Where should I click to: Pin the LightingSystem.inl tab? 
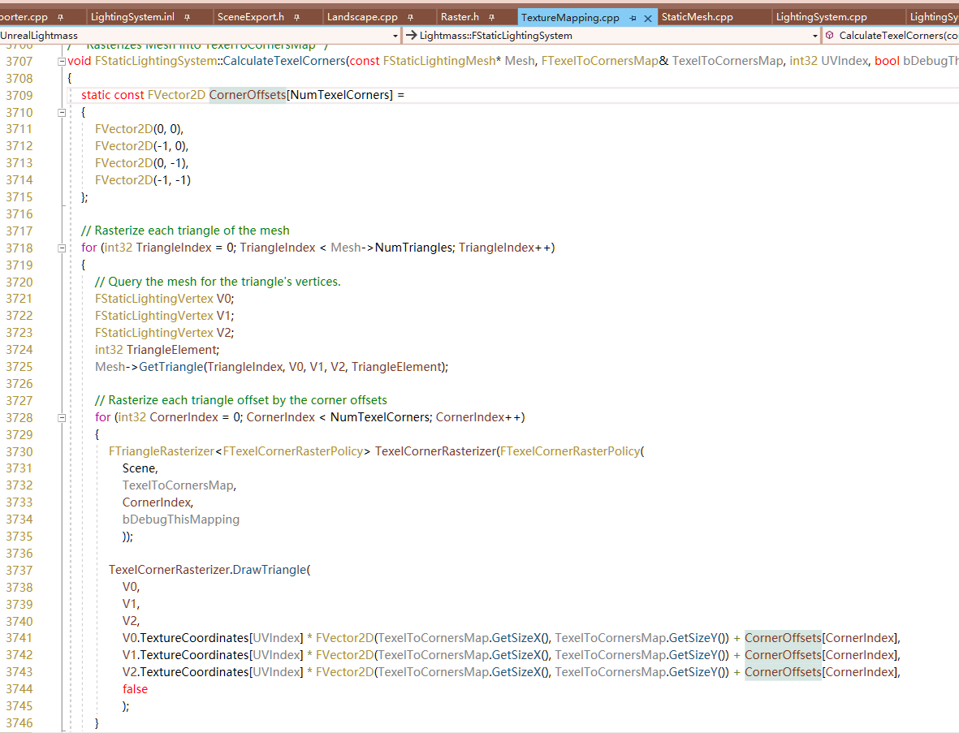[187, 18]
